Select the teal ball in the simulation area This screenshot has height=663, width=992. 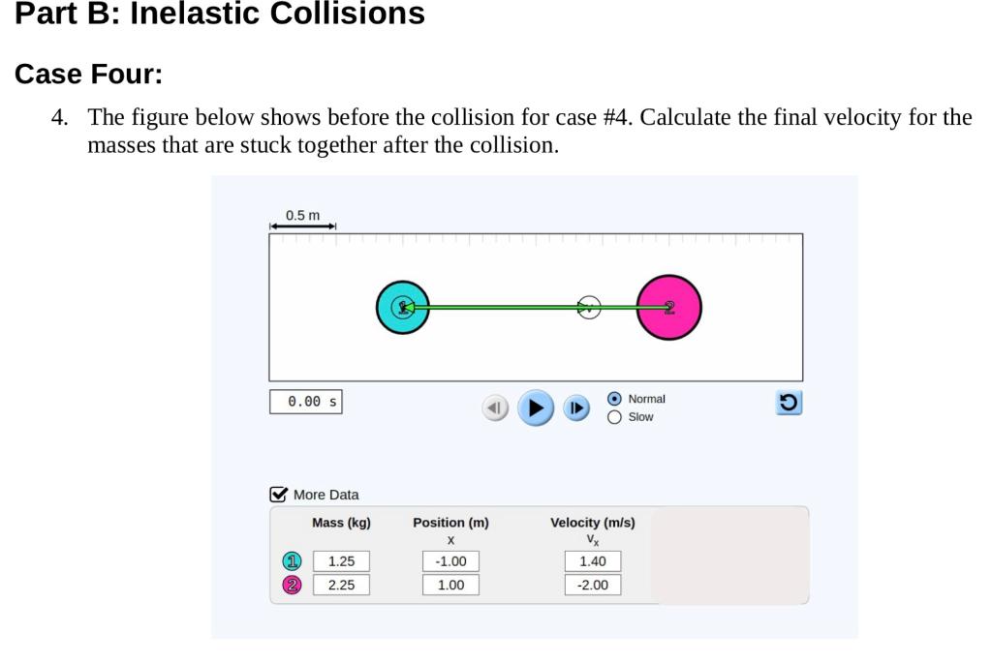[x=404, y=308]
